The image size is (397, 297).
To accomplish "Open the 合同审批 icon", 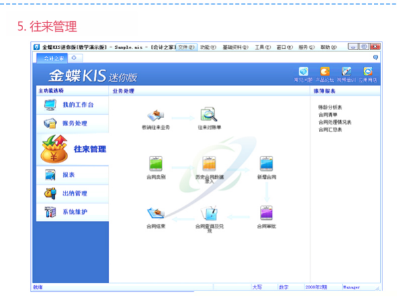I will pyautogui.click(x=267, y=213).
